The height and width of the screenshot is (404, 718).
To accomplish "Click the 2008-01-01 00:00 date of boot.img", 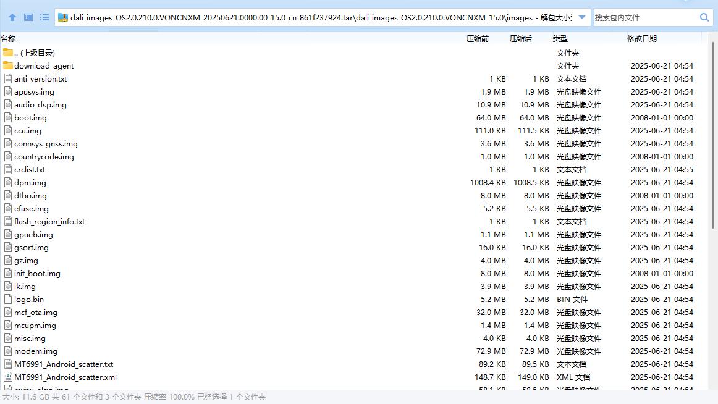I will [x=662, y=117].
